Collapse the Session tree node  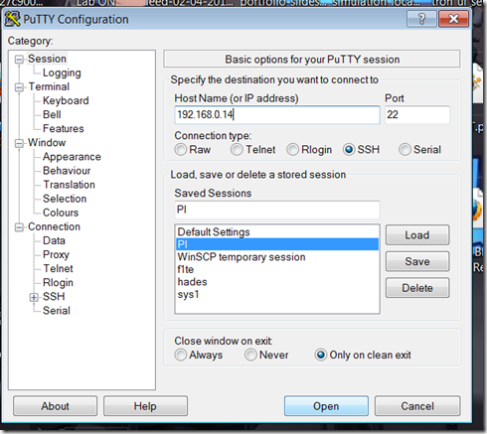[x=19, y=60]
